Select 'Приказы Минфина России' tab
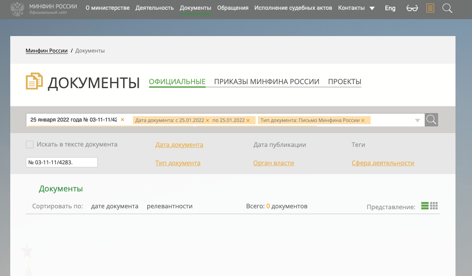 tap(266, 82)
